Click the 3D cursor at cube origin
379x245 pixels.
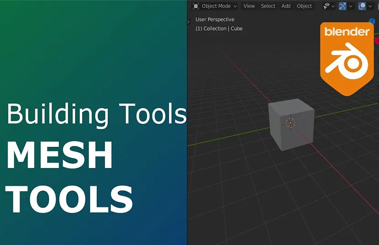point(291,123)
